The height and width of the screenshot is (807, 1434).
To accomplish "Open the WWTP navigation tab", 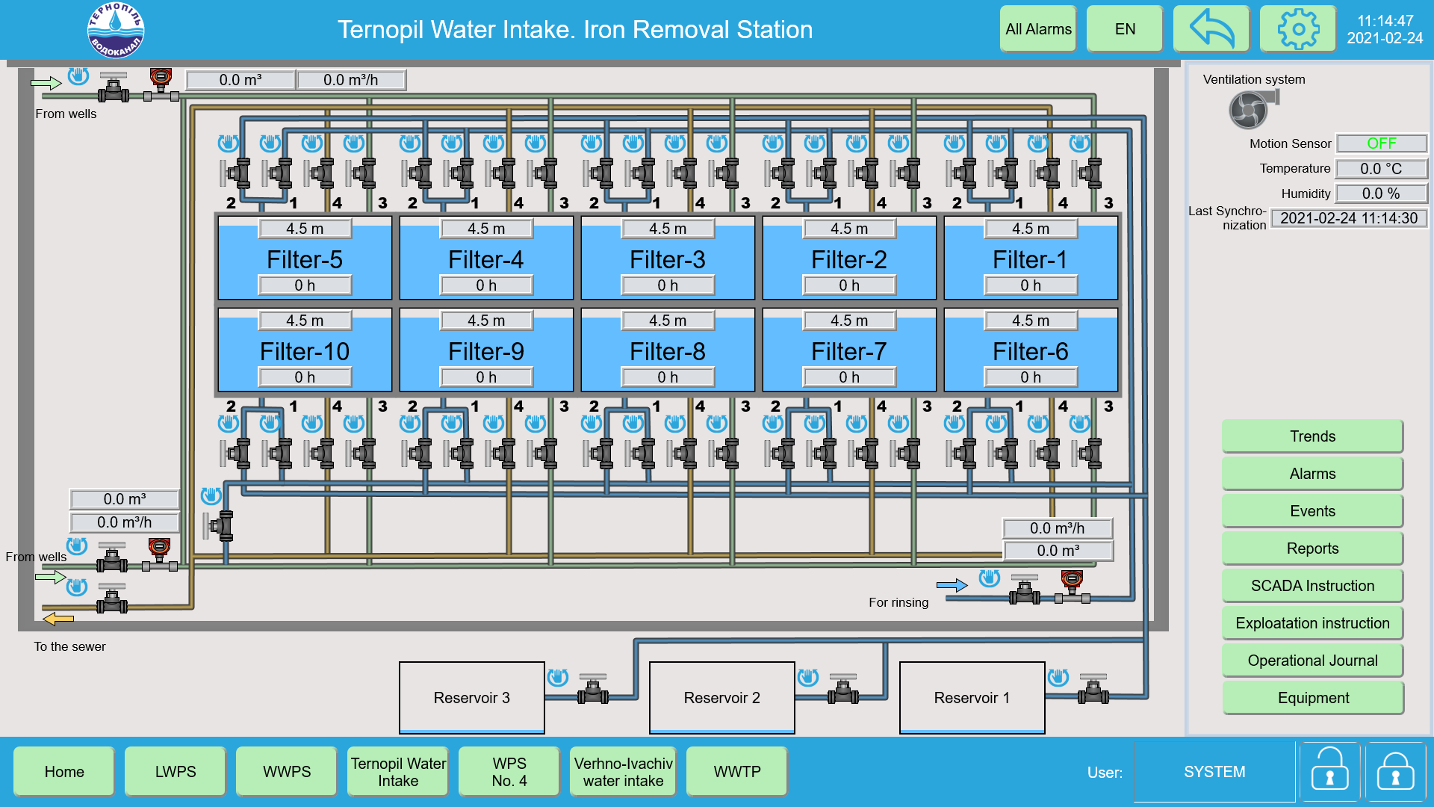I will [x=736, y=772].
